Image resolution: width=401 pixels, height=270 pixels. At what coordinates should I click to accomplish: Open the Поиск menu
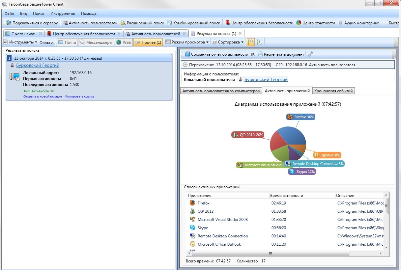pyautogui.click(x=38, y=13)
